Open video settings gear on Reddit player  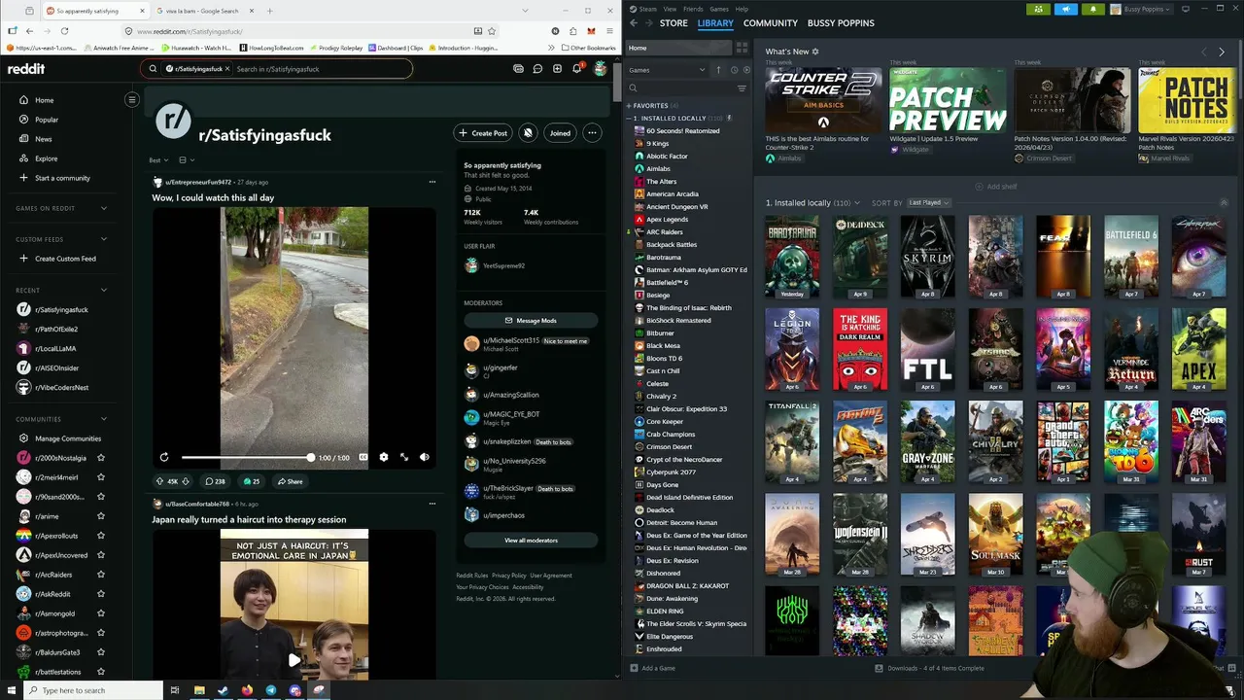point(384,457)
